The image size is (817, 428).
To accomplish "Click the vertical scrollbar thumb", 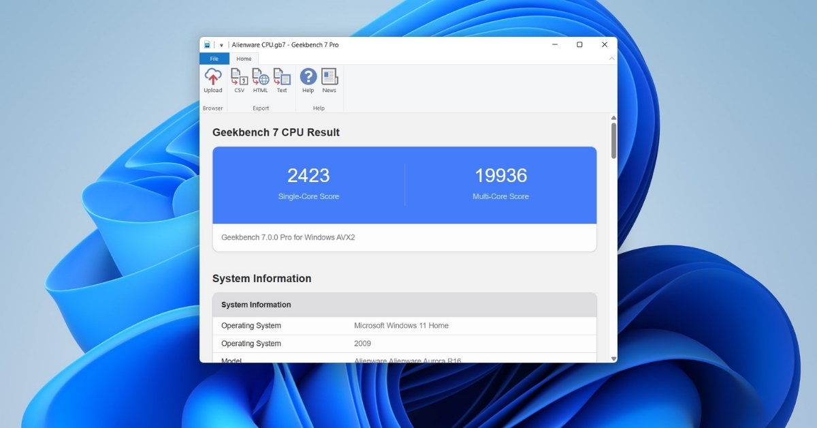I will click(613, 140).
